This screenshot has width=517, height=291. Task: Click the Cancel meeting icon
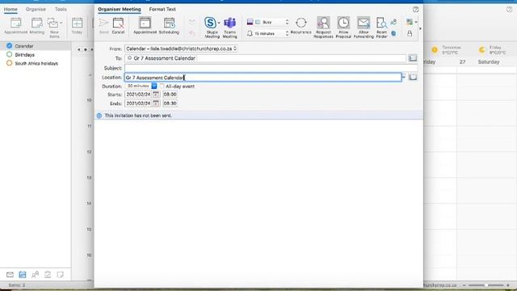[x=118, y=26]
